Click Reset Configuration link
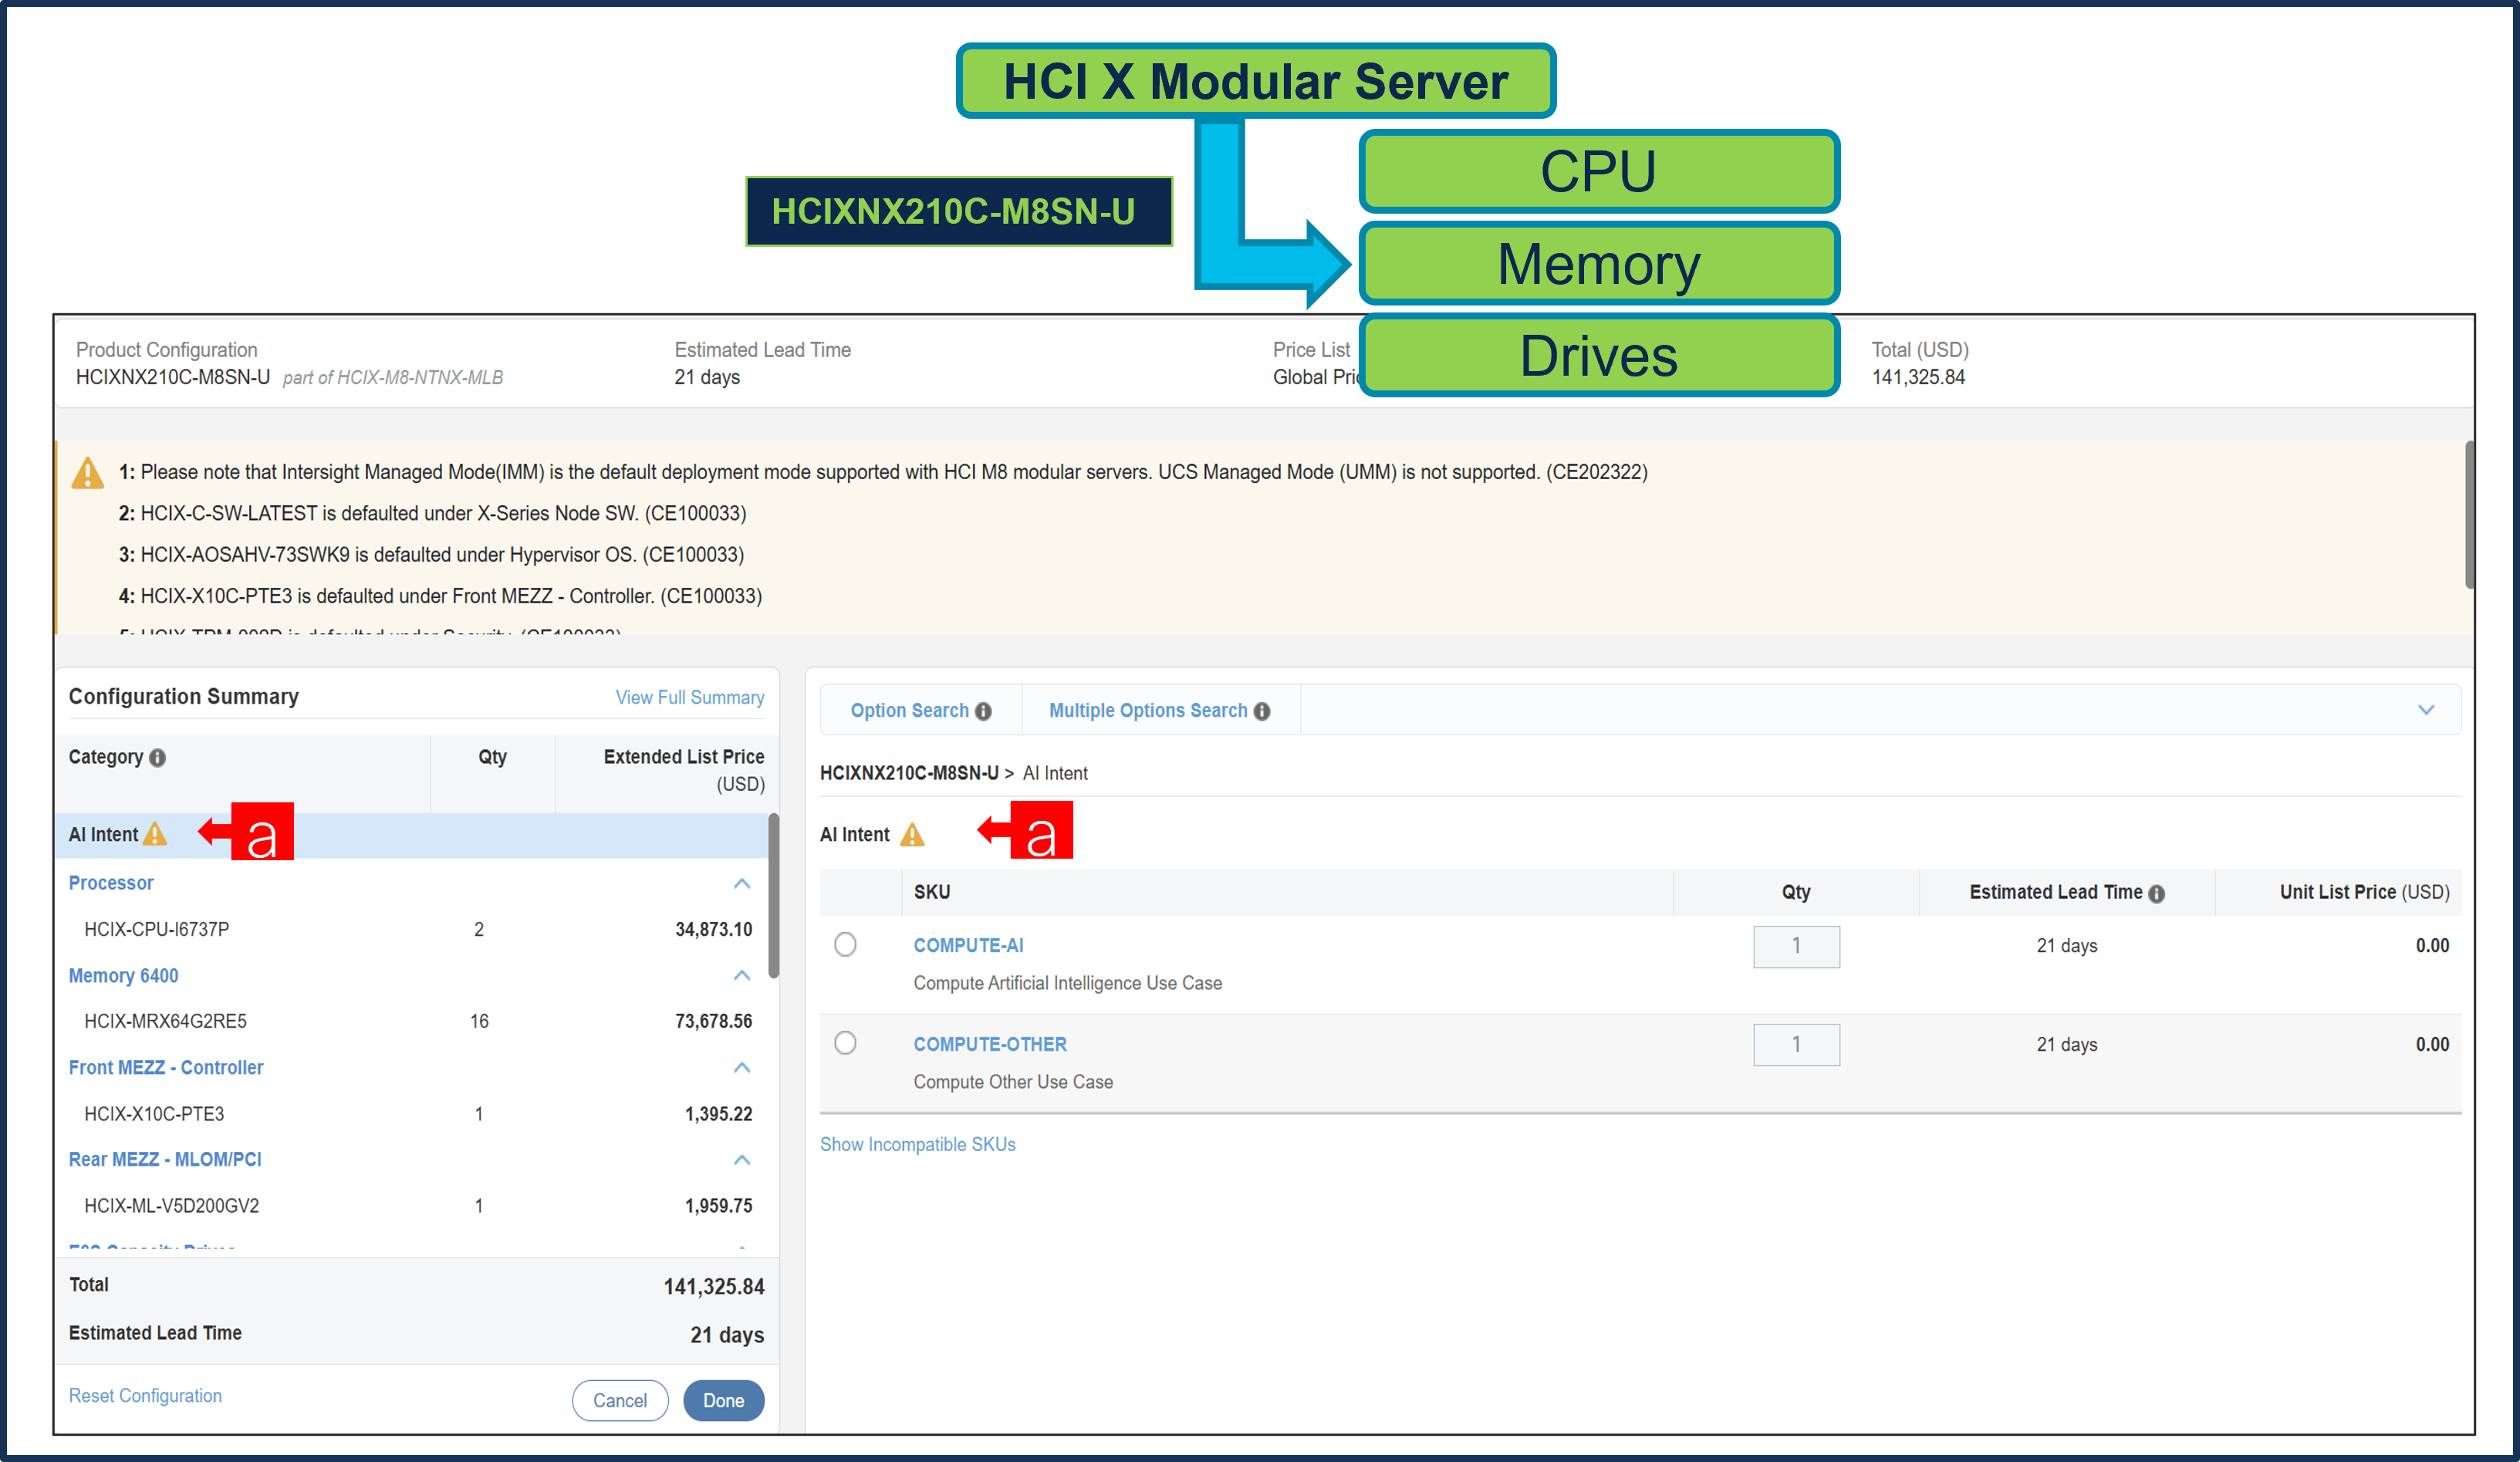 (145, 1395)
